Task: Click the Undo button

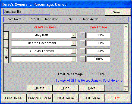Action: coord(65,88)
